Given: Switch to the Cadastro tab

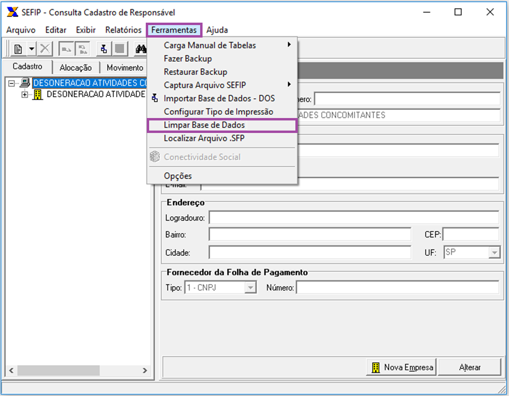Looking at the screenshot, I should [x=27, y=66].
